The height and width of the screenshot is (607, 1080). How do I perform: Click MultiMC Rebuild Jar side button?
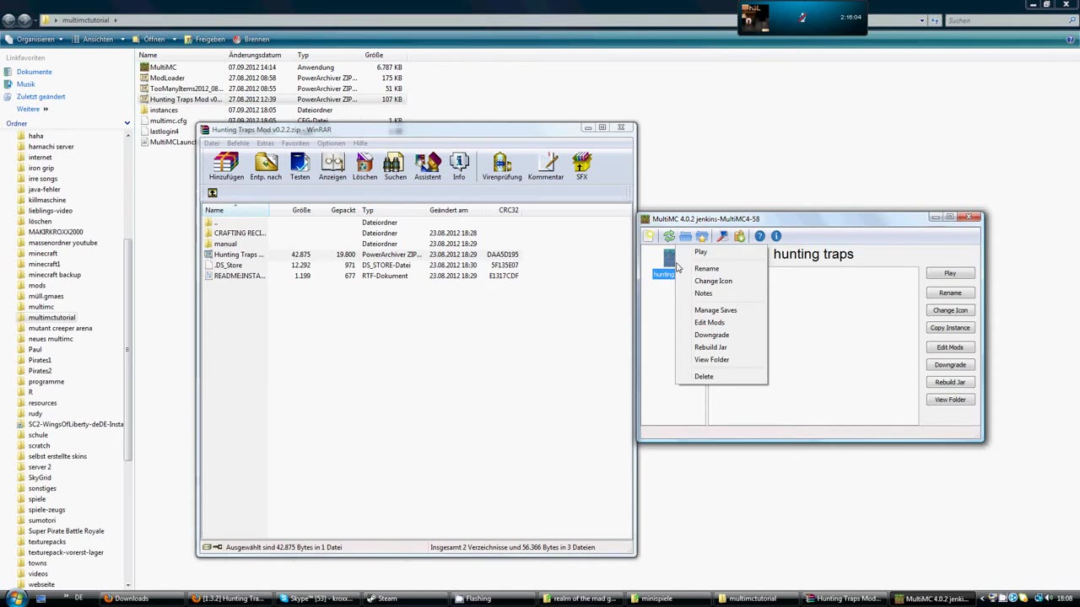(950, 382)
